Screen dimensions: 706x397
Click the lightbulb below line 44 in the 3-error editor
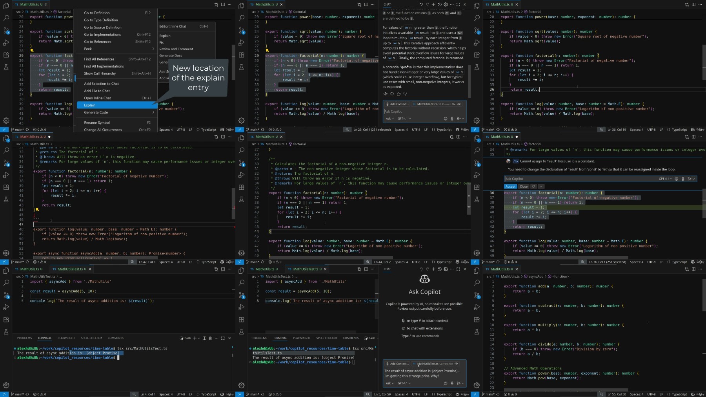click(37, 210)
